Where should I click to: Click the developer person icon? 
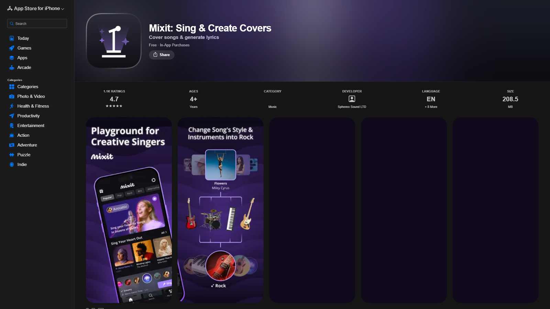click(352, 99)
